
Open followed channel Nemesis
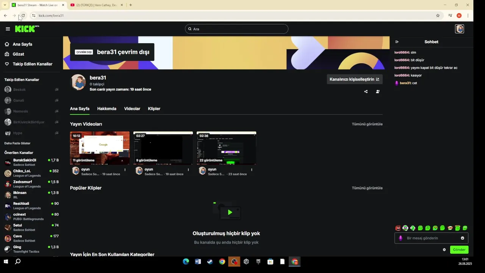(31, 111)
